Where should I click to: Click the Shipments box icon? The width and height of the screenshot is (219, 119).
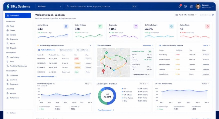(136, 26)
